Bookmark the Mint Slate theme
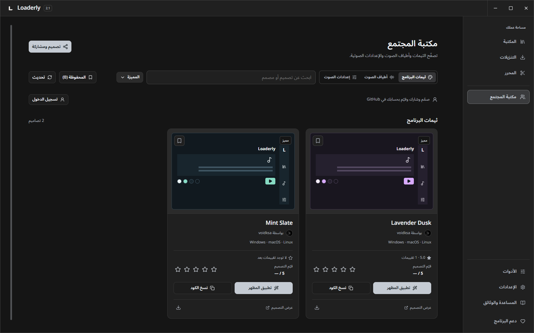This screenshot has width=534, height=333. click(x=180, y=141)
